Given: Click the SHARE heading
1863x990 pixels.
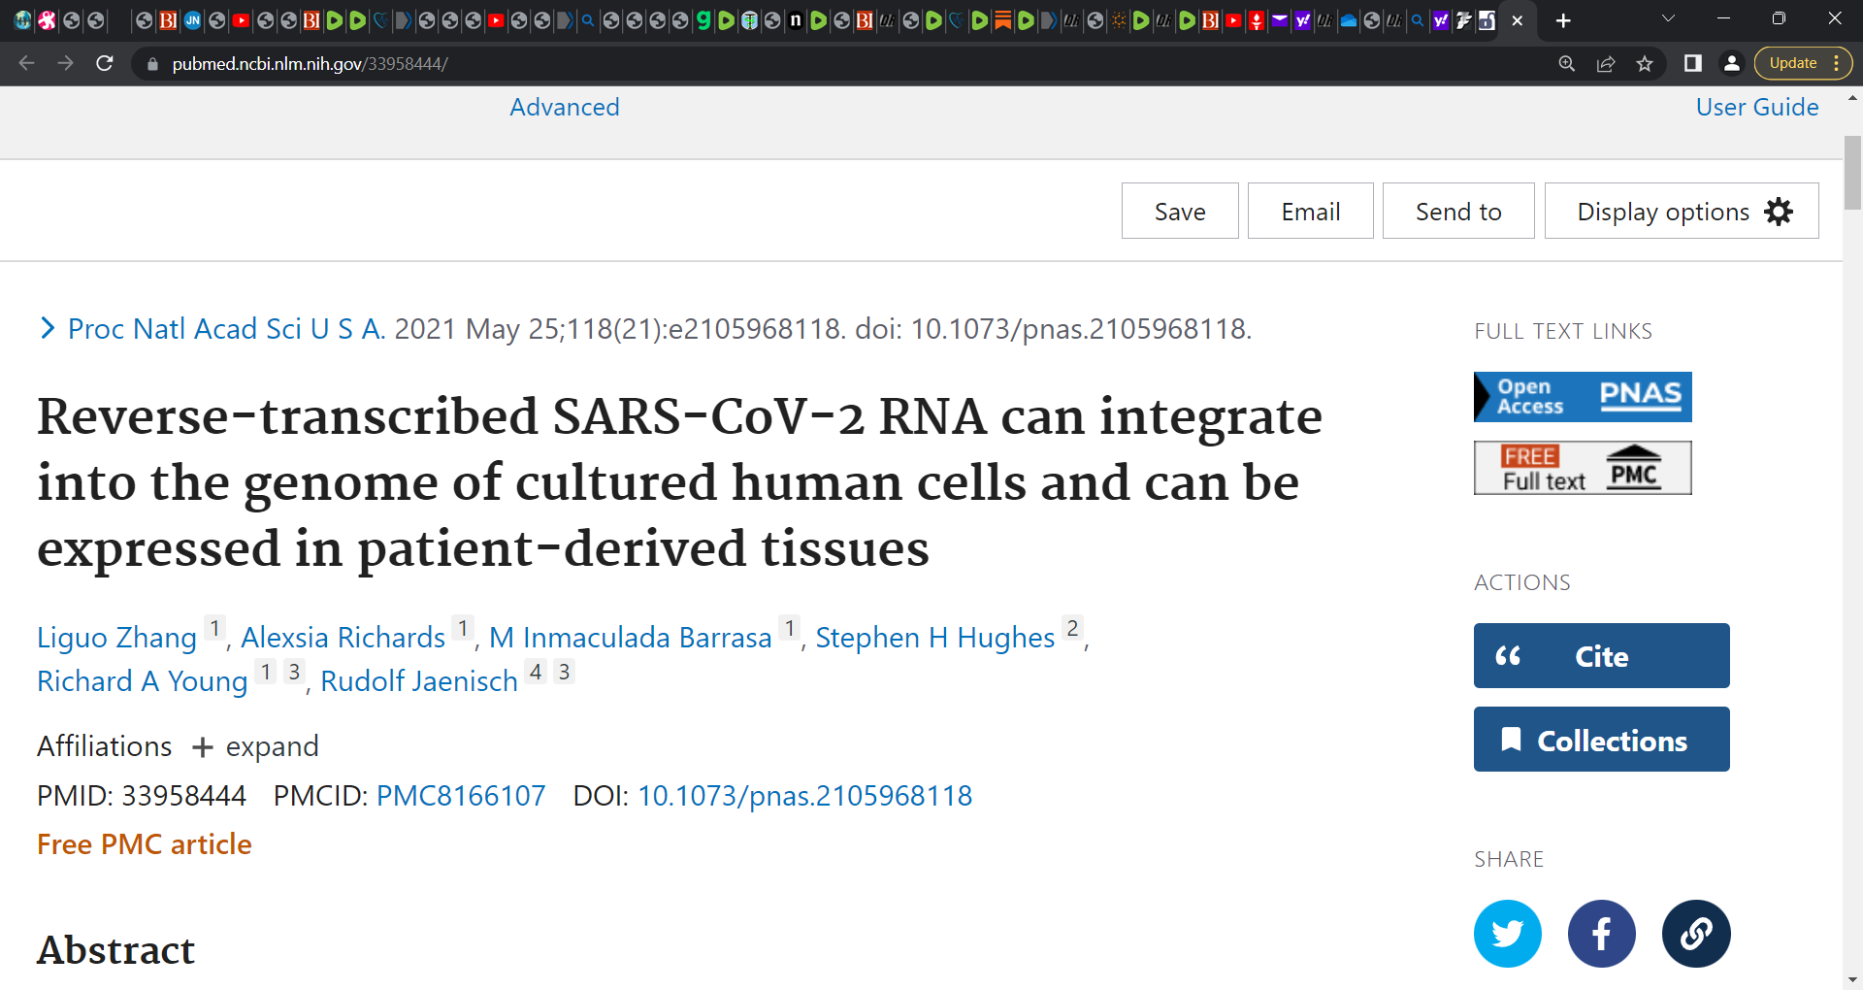Looking at the screenshot, I should point(1508,859).
